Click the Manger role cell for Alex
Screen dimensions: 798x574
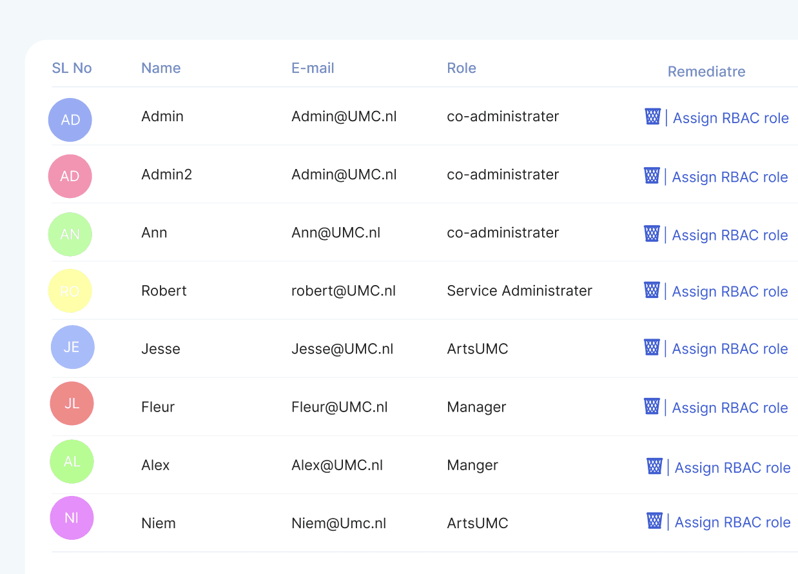(x=472, y=465)
